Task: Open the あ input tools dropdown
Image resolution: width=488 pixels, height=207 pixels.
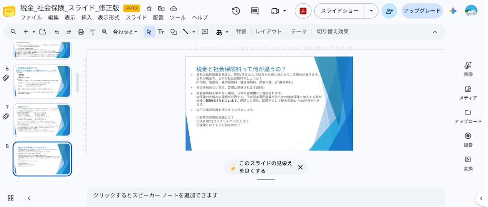Action: pyautogui.click(x=222, y=32)
